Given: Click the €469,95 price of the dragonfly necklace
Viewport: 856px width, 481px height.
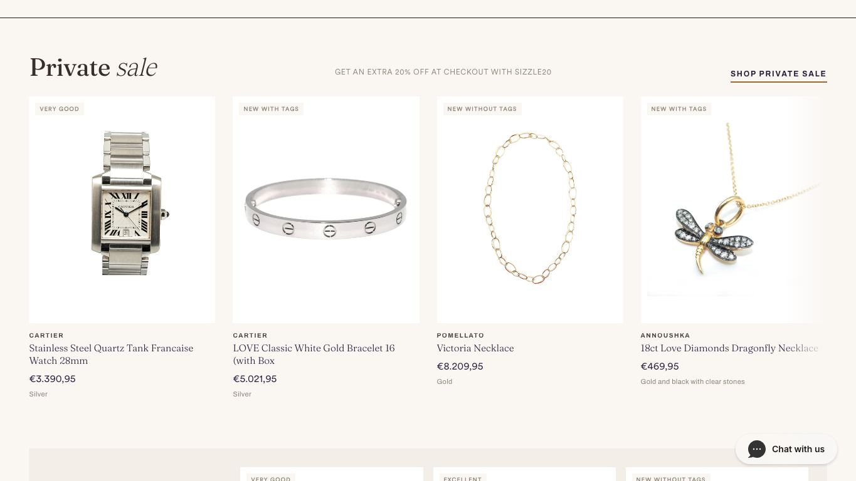Looking at the screenshot, I should pyautogui.click(x=660, y=366).
